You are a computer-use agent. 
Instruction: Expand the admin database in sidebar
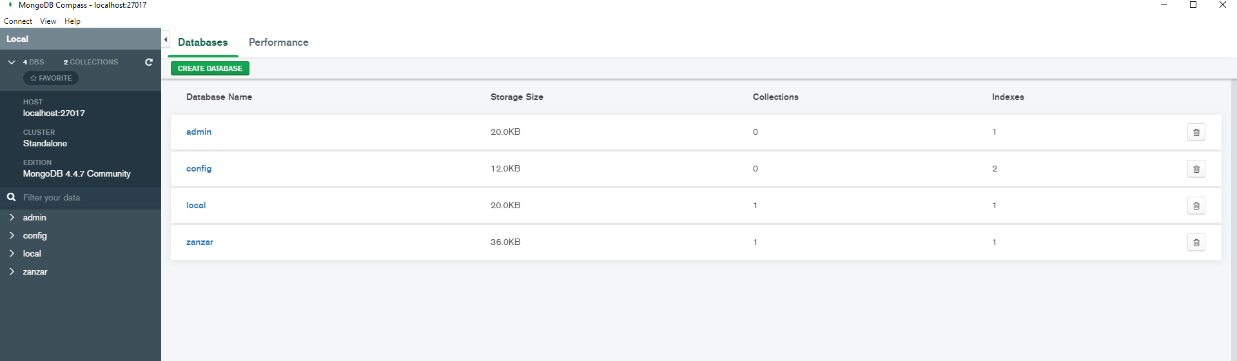(x=12, y=217)
